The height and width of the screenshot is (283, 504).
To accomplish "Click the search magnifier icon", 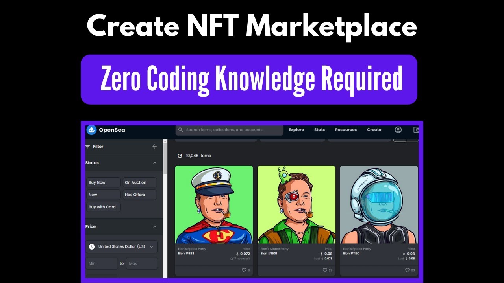I will tap(181, 130).
